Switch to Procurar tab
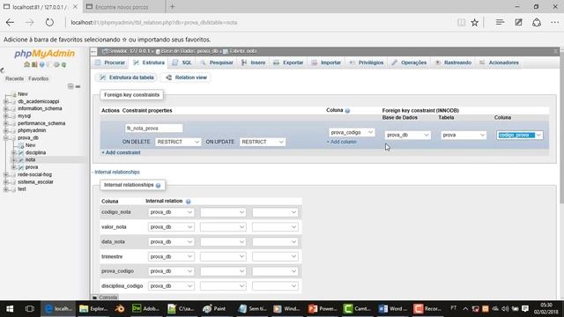 110,63
